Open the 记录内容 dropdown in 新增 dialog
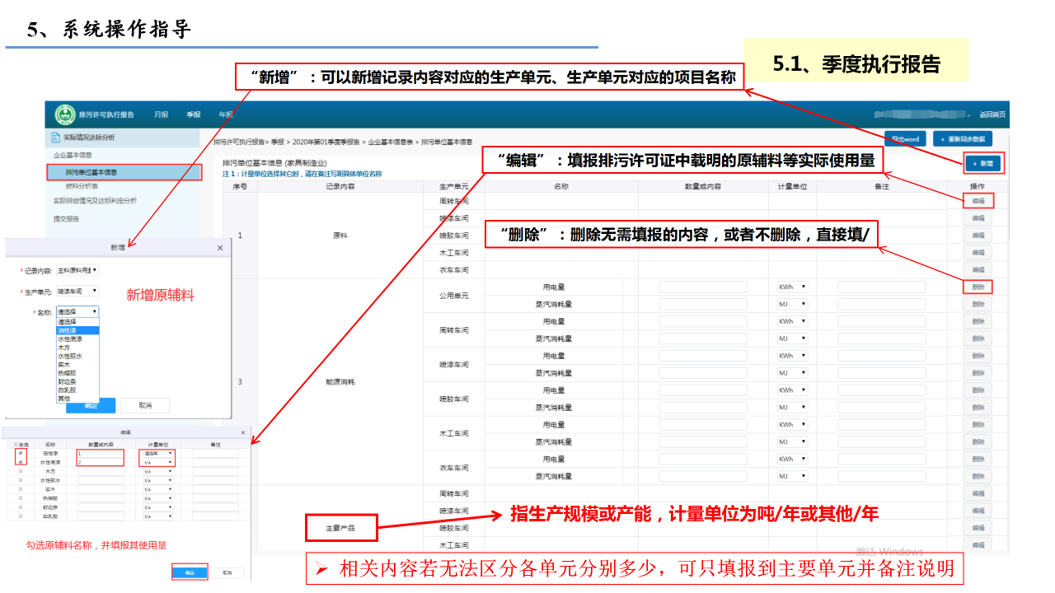This screenshot has height=593, width=1055. 77,270
